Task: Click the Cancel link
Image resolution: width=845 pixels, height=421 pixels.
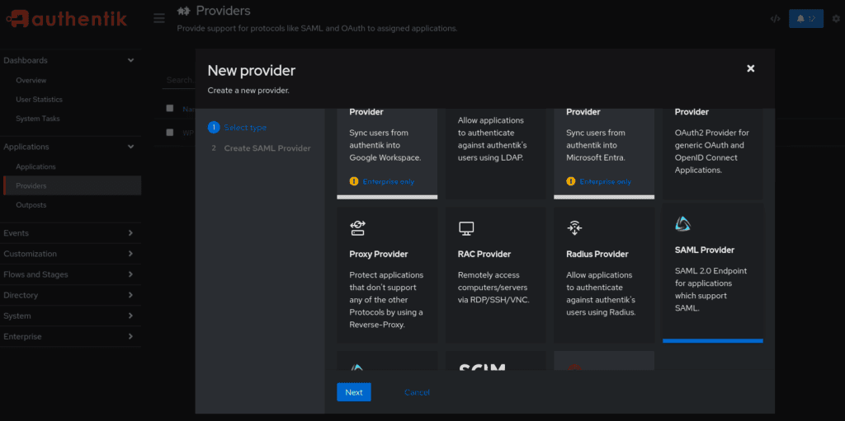Action: tap(417, 392)
